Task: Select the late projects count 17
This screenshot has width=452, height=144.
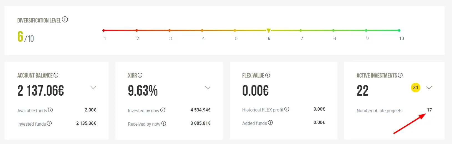Action: click(x=429, y=110)
